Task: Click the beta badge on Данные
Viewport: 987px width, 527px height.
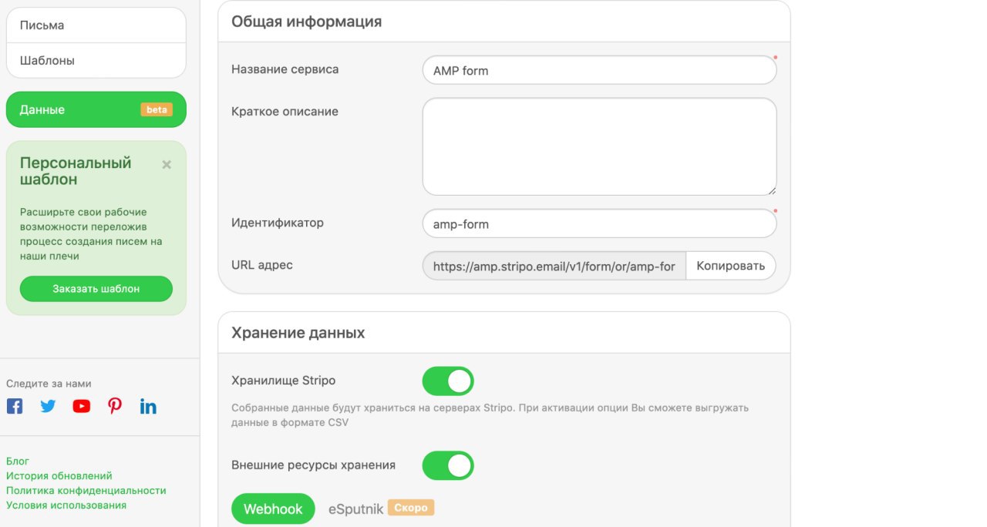Action: (157, 109)
